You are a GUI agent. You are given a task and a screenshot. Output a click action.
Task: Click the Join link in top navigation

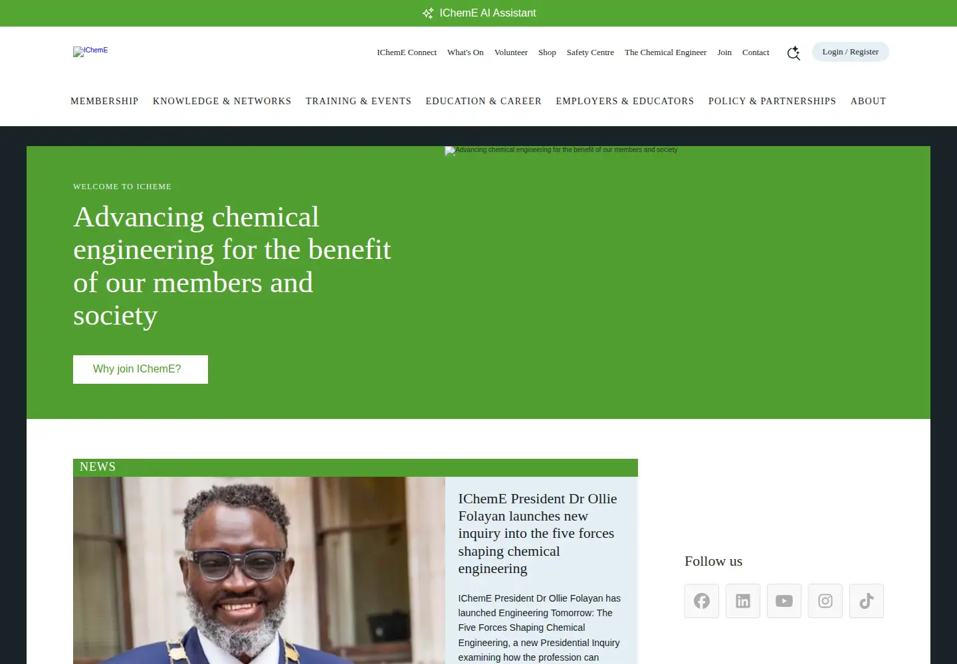pos(724,52)
